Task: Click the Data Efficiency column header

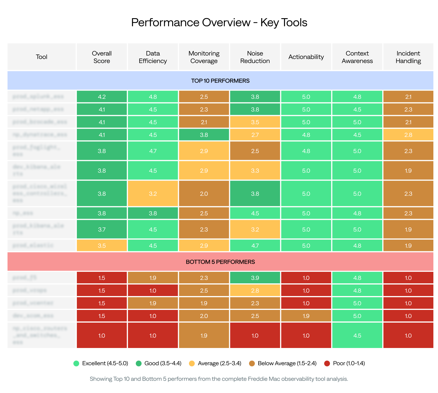Action: [x=153, y=57]
